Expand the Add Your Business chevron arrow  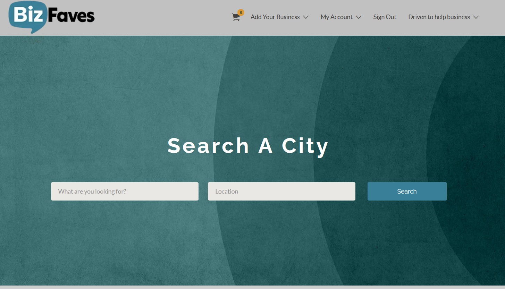pos(306,17)
